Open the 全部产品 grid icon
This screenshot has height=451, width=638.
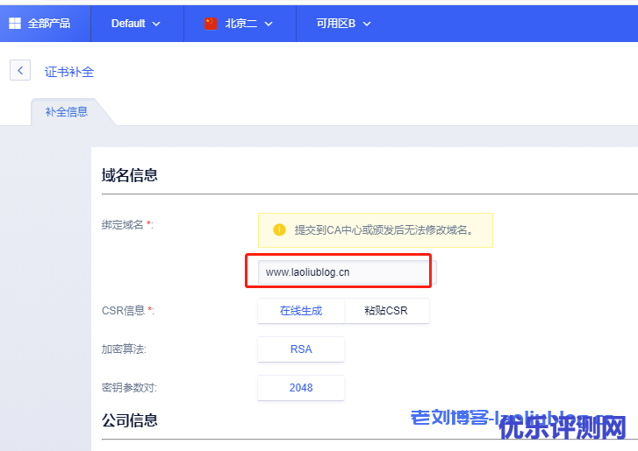[x=15, y=24]
